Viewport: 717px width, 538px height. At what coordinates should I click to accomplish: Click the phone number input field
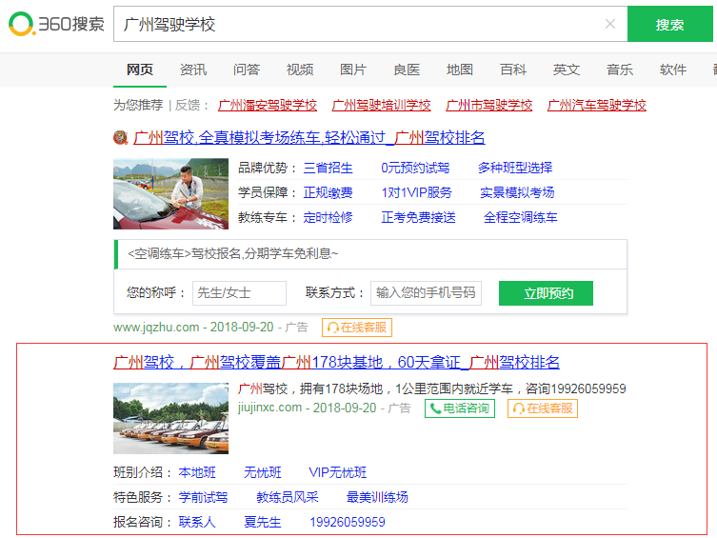426,293
